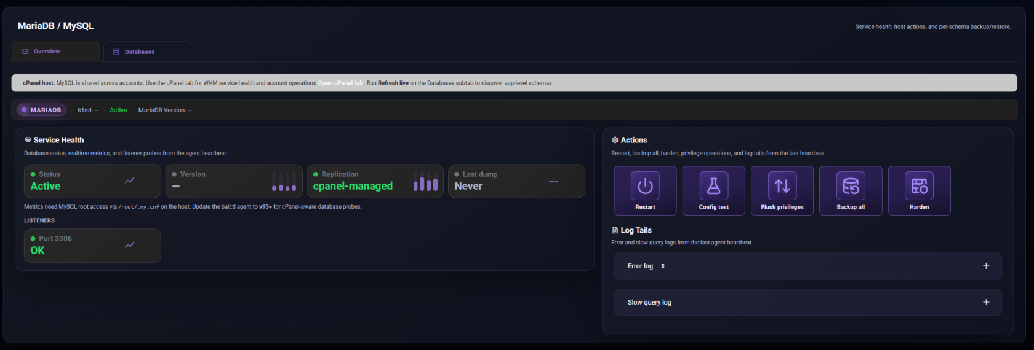Click the Service Health heading text
Viewport: 1034px width, 350px height.
[58, 140]
